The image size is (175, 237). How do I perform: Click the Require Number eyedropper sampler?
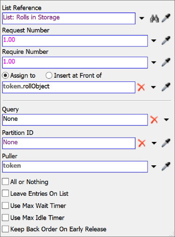pos(166,62)
